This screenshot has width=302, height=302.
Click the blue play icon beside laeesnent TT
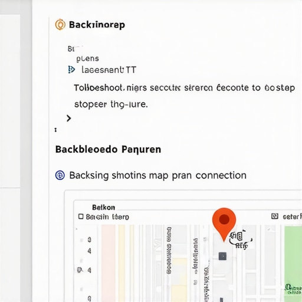point(71,70)
